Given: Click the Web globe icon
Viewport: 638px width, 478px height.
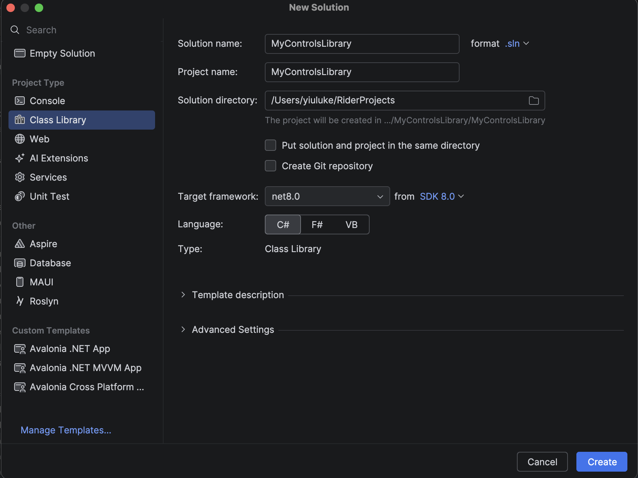Looking at the screenshot, I should [20, 139].
